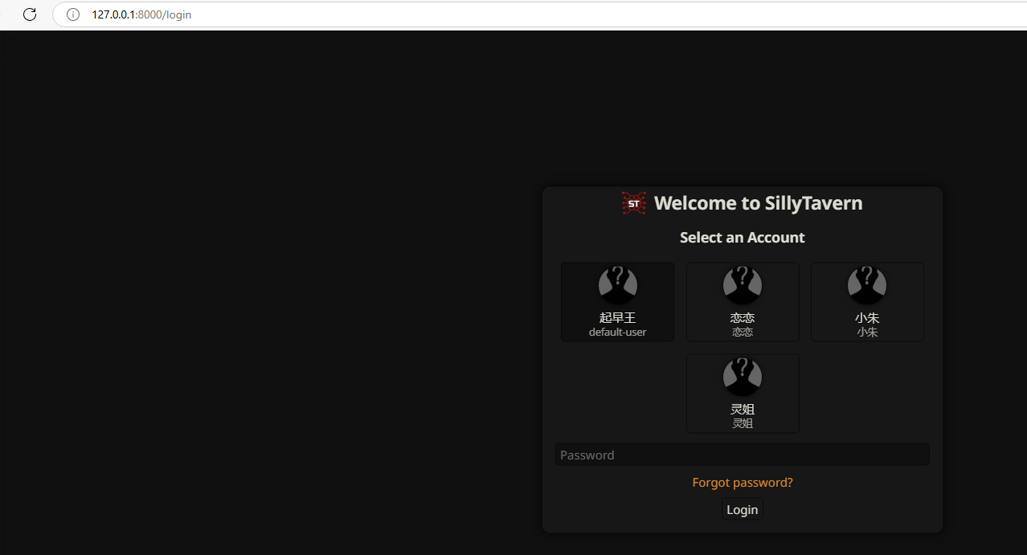Focus the Password input field

point(743,455)
